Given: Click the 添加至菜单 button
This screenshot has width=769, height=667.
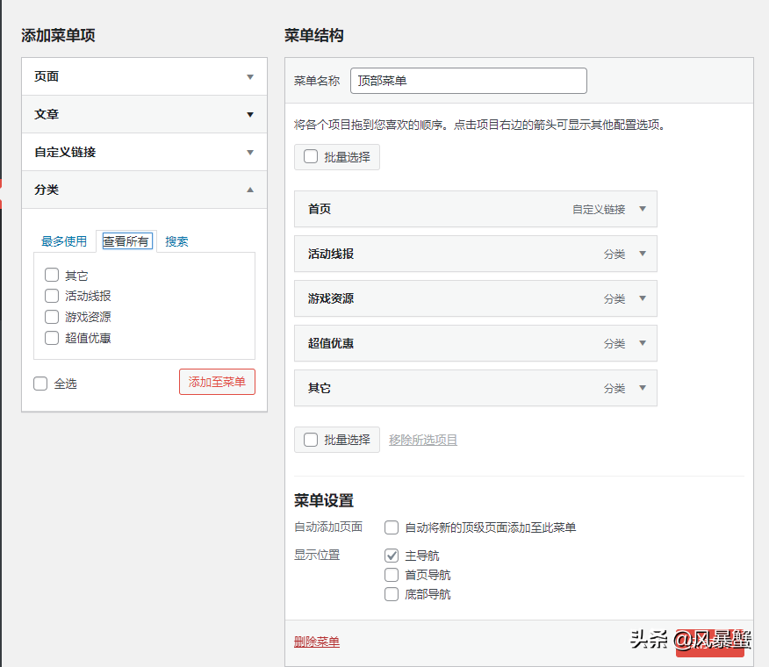Looking at the screenshot, I should point(217,382).
